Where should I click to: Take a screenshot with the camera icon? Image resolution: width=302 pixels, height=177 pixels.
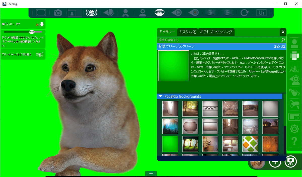(58, 12)
